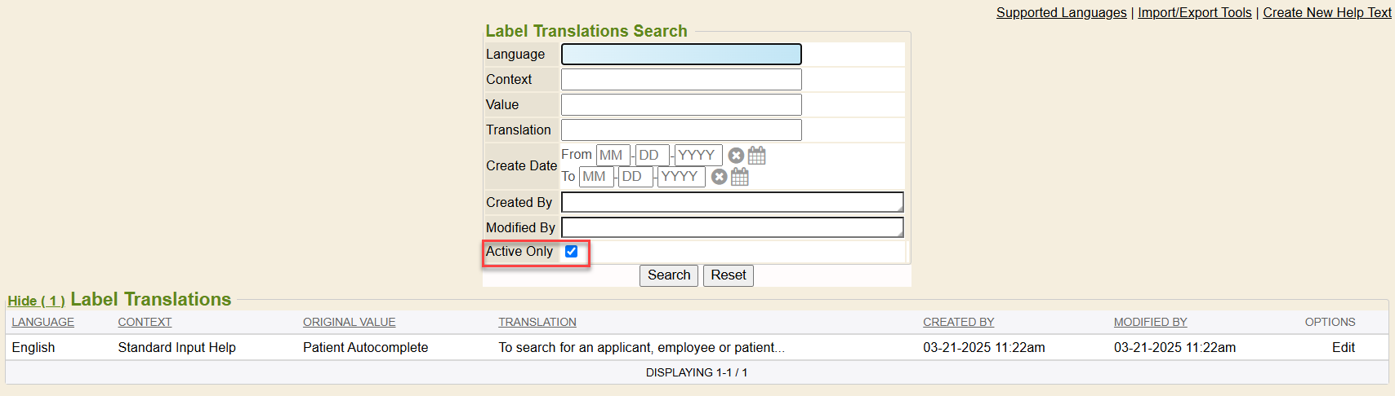The image size is (1395, 396).
Task: Clear the From create date
Action: [x=736, y=155]
